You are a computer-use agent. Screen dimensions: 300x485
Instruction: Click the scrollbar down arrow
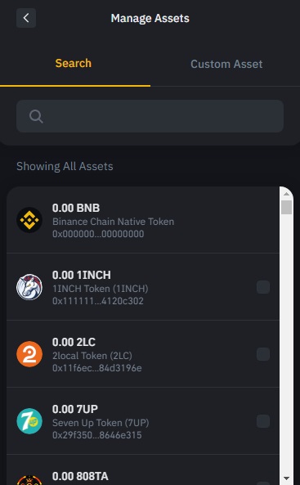[286, 478]
